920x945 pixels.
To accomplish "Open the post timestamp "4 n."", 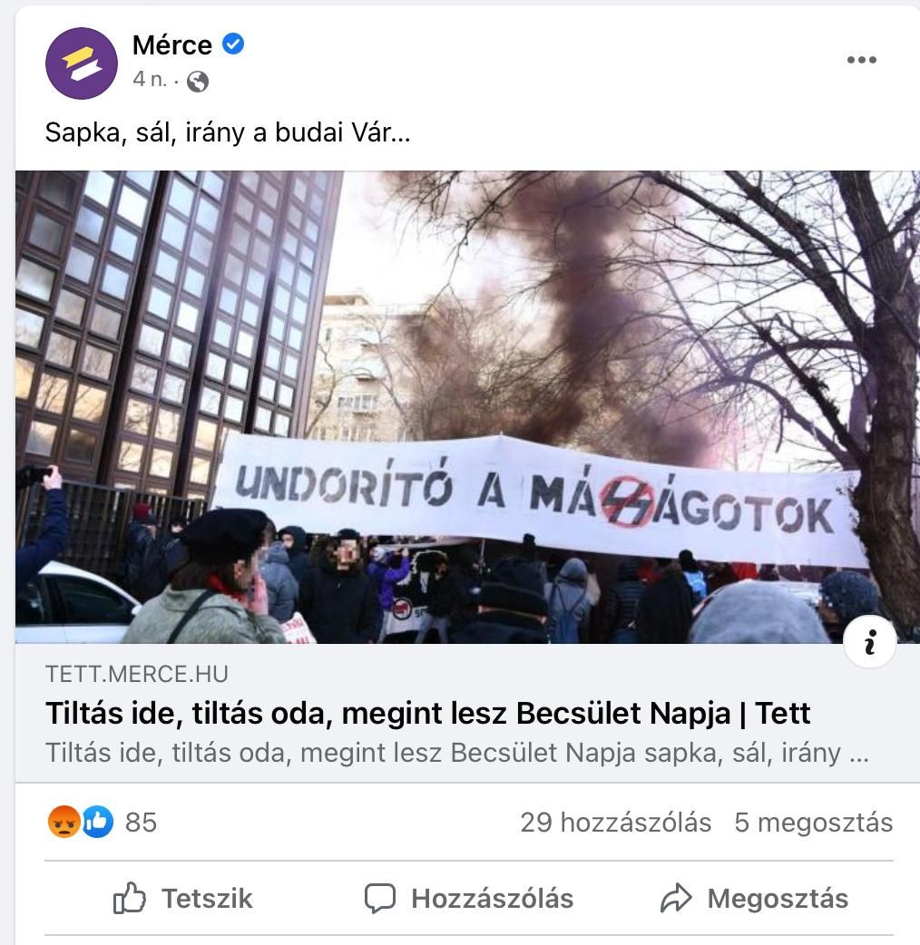I will 150,80.
